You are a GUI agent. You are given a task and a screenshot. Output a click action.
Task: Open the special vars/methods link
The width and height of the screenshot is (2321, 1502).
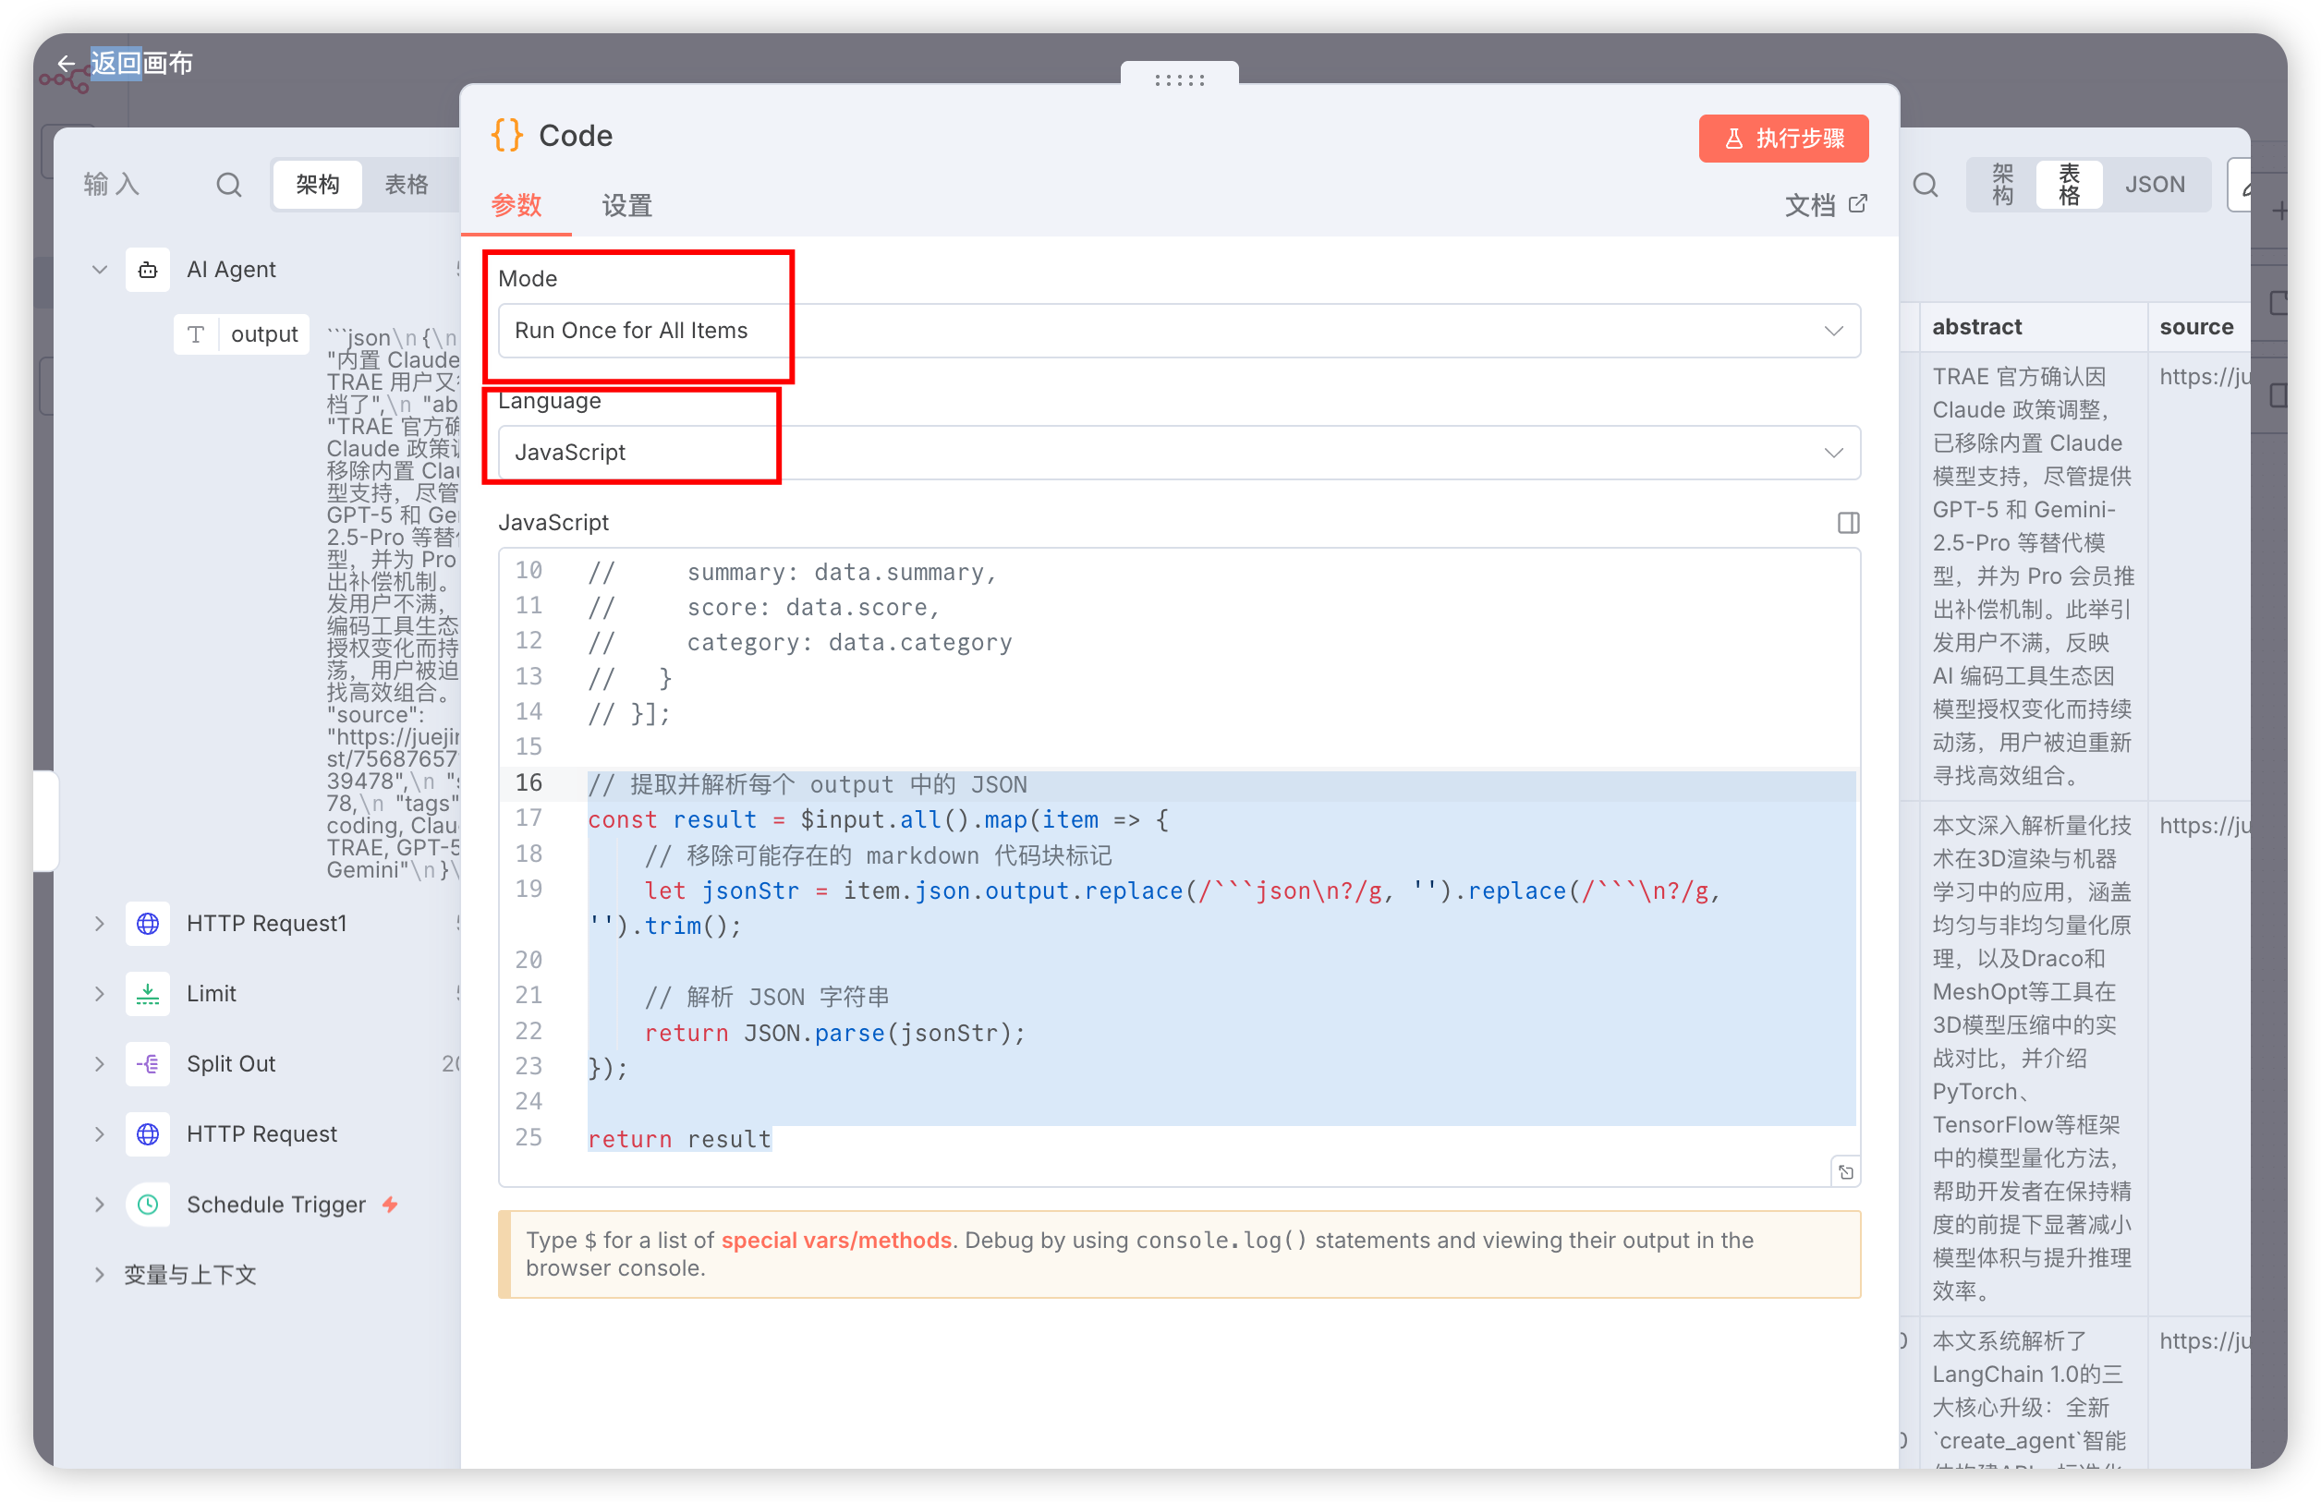point(836,1240)
